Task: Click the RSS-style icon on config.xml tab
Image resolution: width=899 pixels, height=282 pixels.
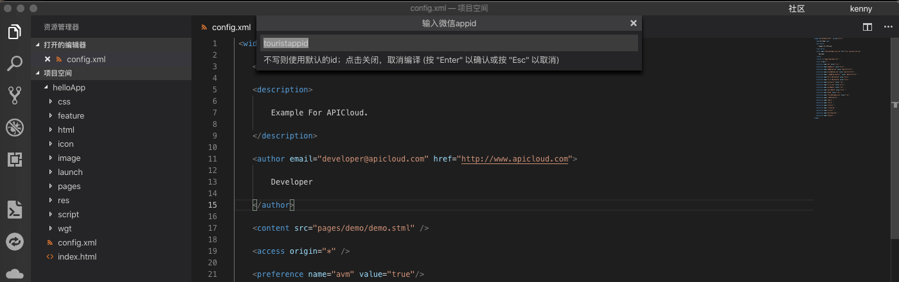Action: pos(204,27)
